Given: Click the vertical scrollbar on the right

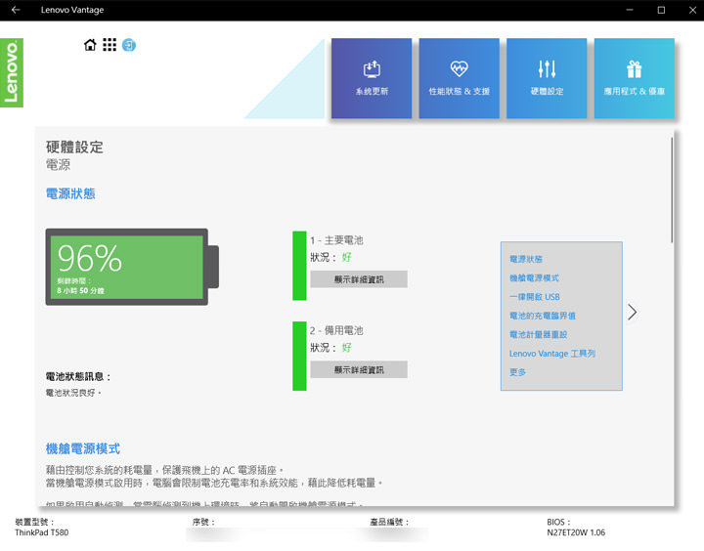Looking at the screenshot, I should pyautogui.click(x=672, y=191).
